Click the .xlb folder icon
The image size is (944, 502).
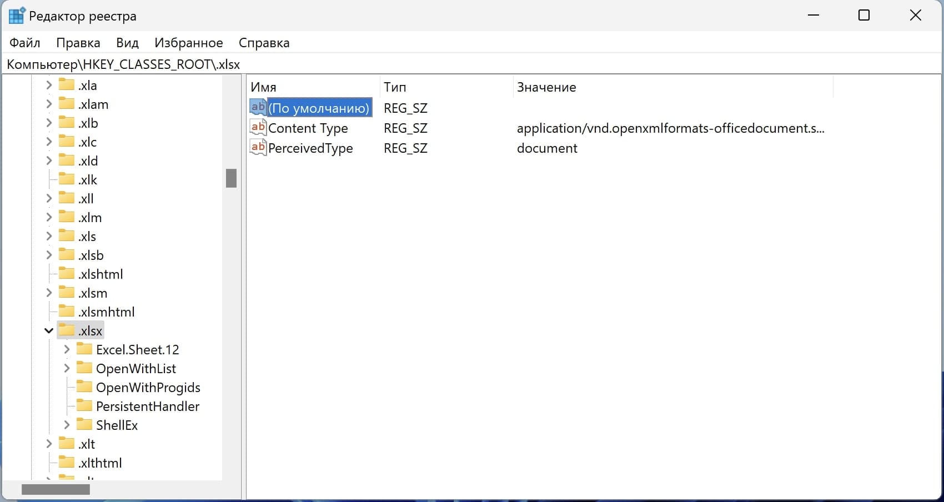67,122
